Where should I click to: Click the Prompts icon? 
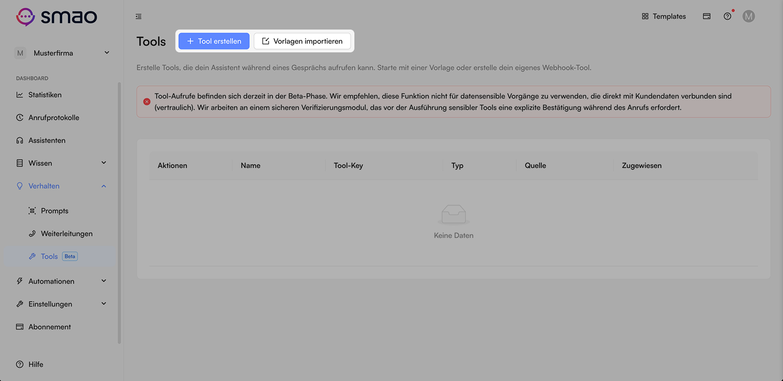32,211
